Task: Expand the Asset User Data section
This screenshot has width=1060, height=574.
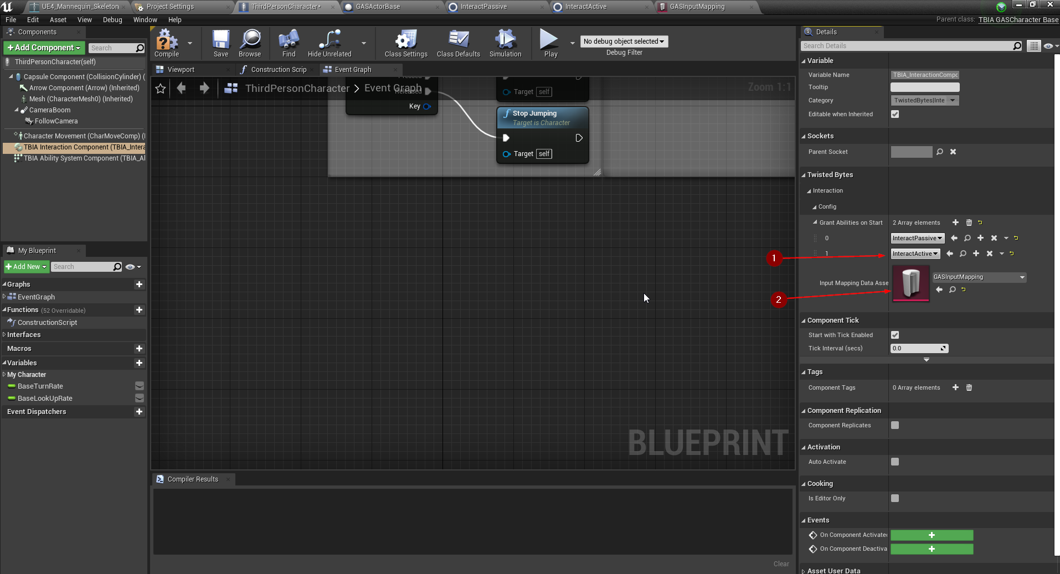Action: pyautogui.click(x=804, y=571)
